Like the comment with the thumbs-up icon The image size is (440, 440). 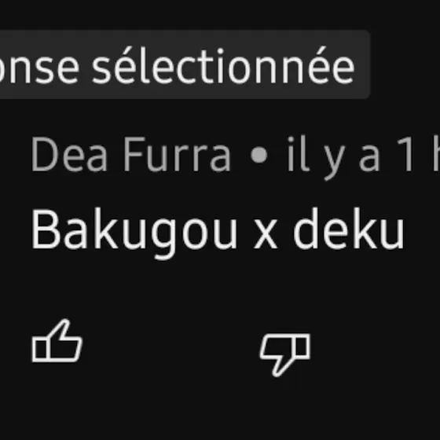pyautogui.click(x=57, y=341)
